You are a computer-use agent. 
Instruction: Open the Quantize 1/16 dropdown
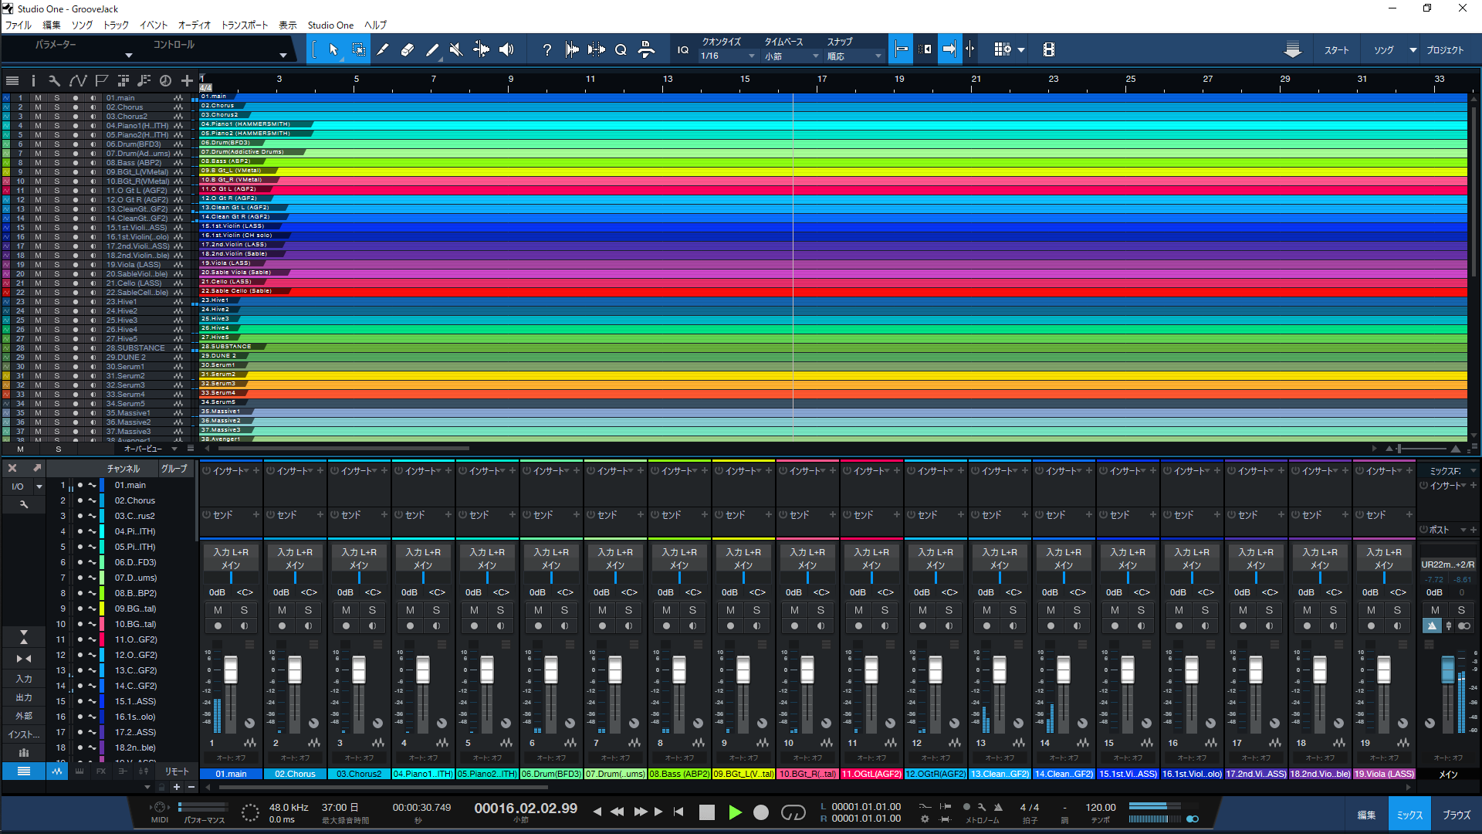pos(728,56)
